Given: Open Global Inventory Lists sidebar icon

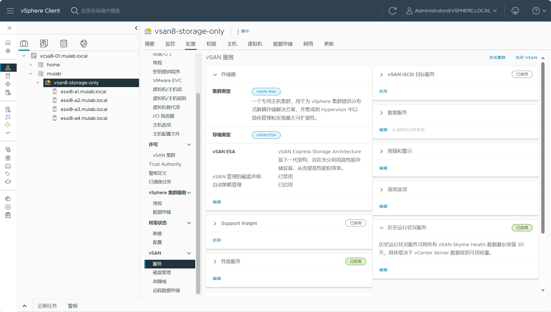Looking at the screenshot, I should coord(8,92).
